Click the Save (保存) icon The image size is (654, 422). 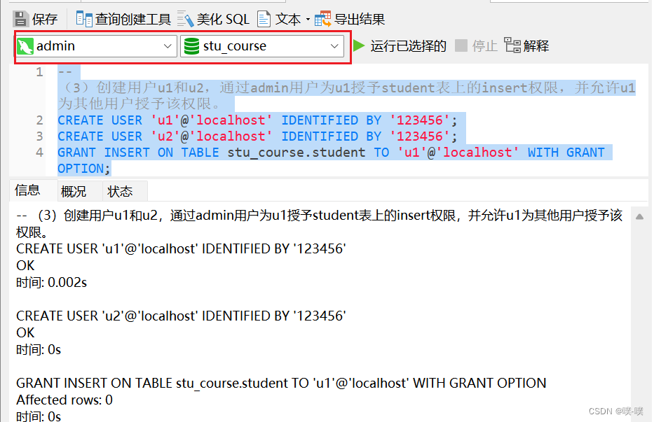[20, 18]
